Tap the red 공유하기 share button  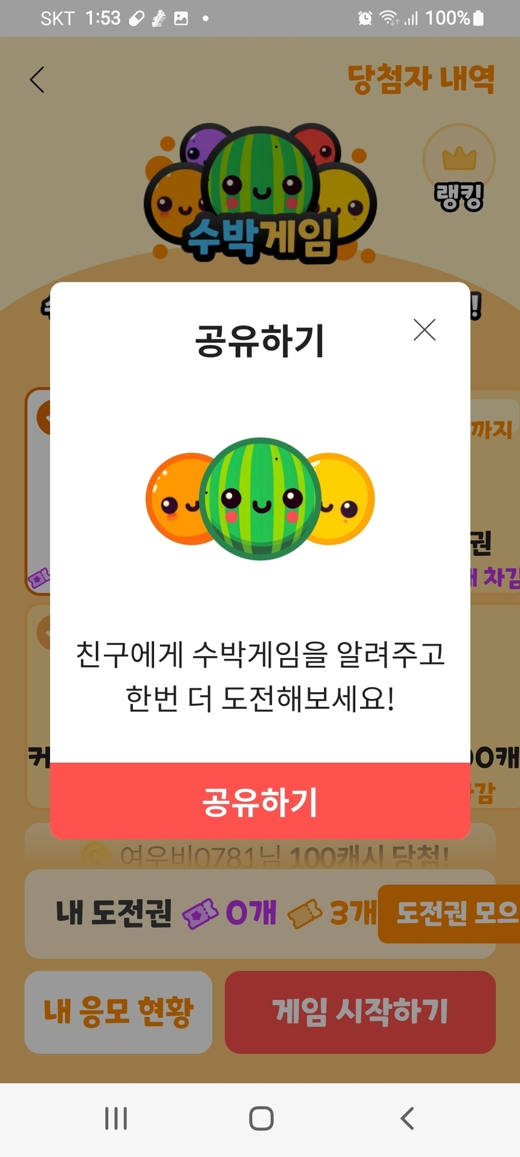(x=260, y=801)
